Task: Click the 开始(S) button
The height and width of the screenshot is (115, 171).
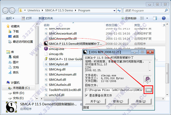Action: tap(141, 102)
